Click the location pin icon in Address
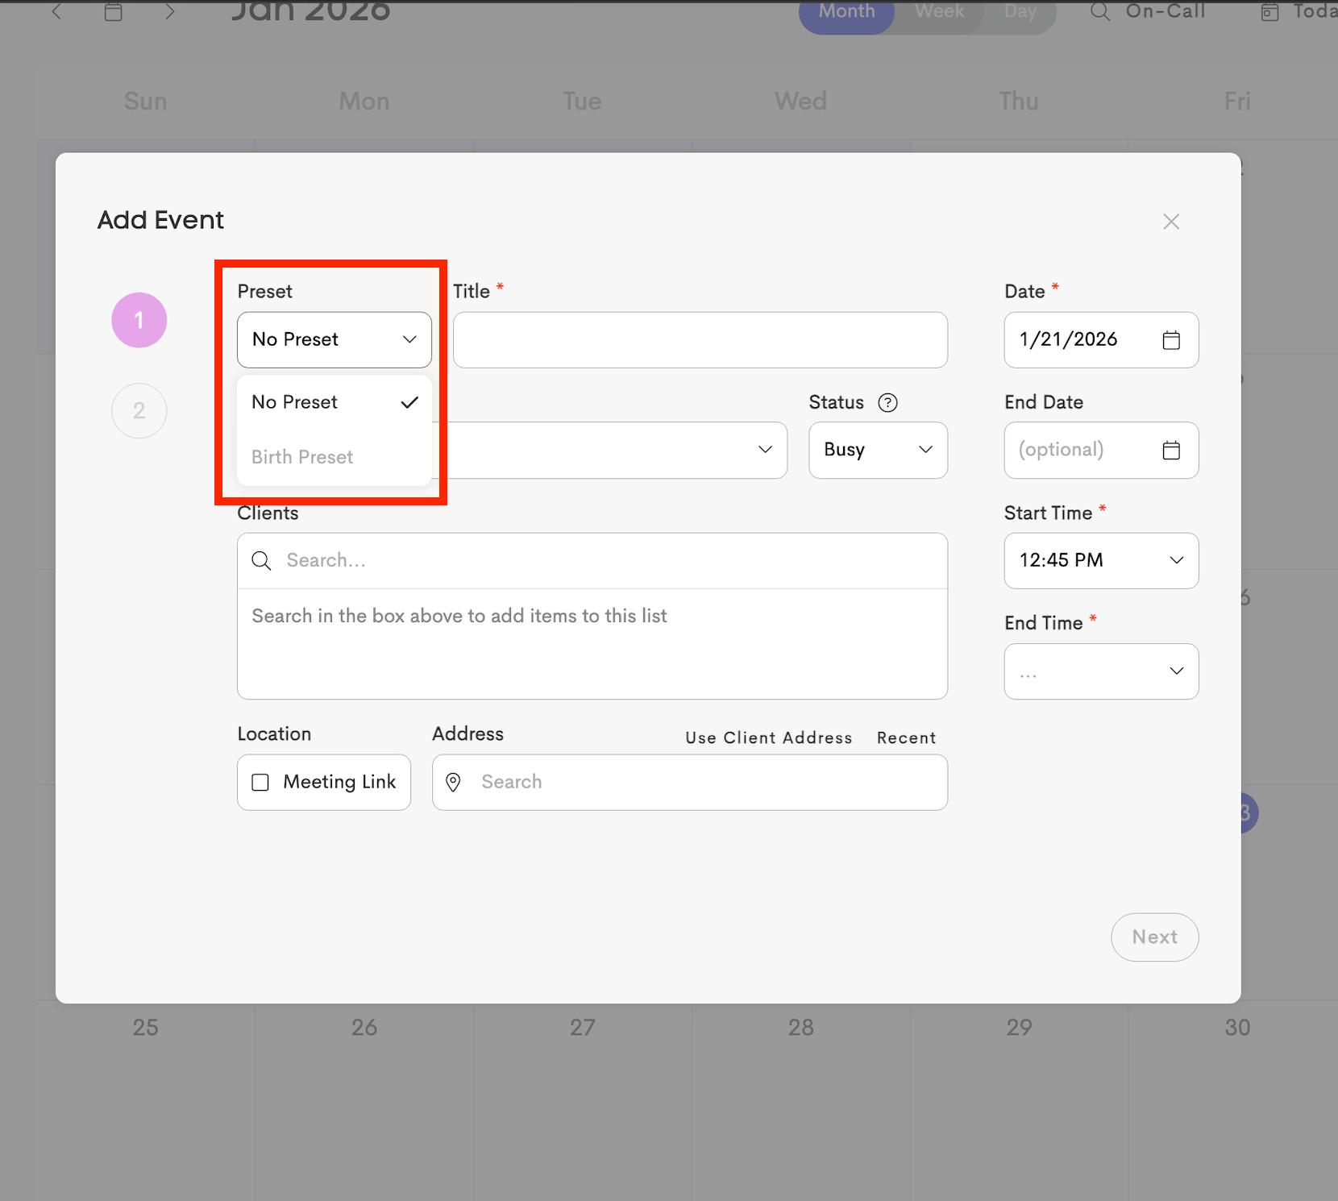This screenshot has width=1338, height=1201. (453, 782)
